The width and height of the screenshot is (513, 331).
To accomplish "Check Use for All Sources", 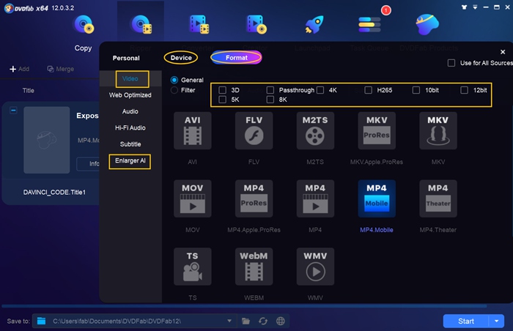I will [451, 63].
